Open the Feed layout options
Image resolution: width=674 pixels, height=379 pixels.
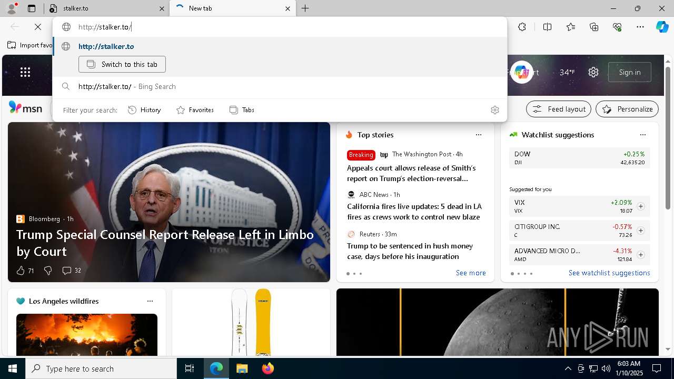(559, 109)
